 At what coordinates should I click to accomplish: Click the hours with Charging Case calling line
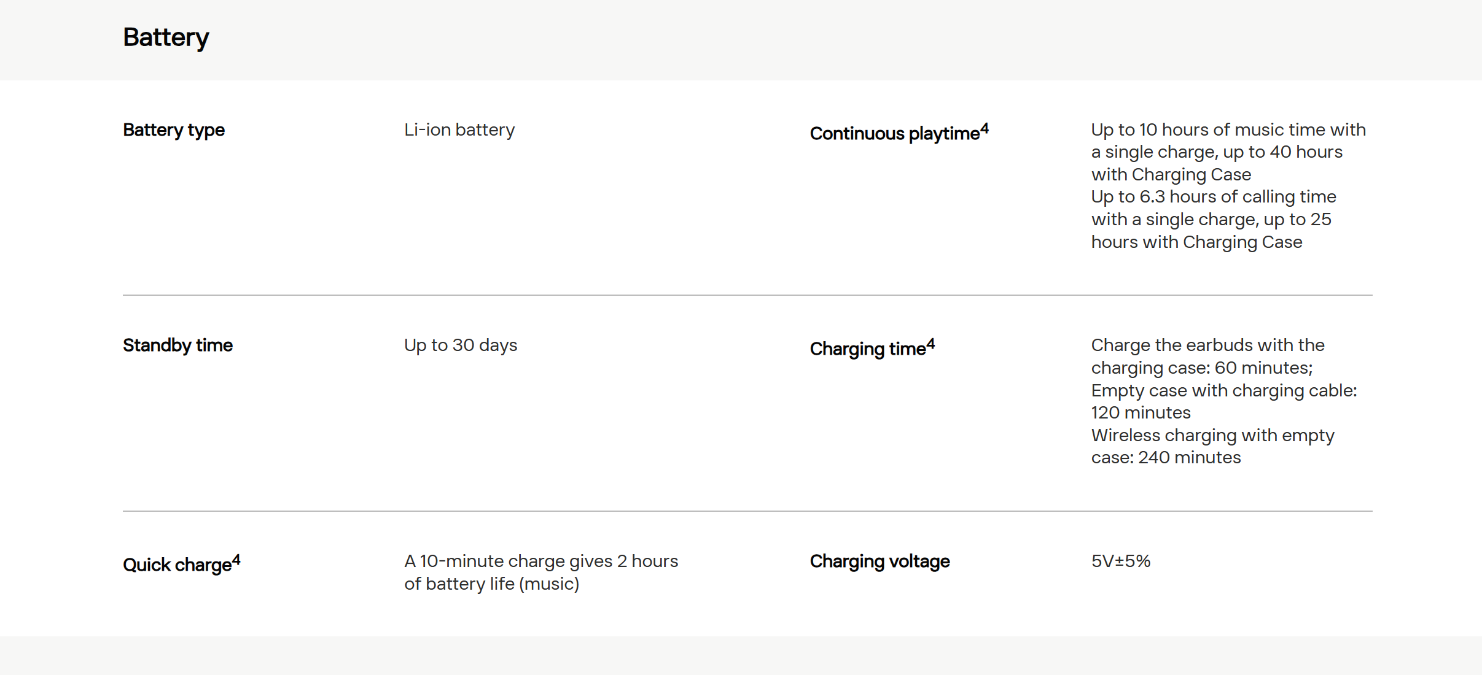[x=1196, y=242]
